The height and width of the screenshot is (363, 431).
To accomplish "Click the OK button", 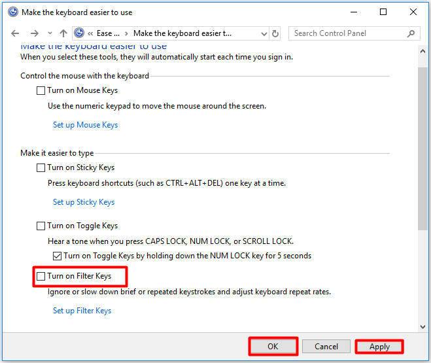I will point(273,347).
